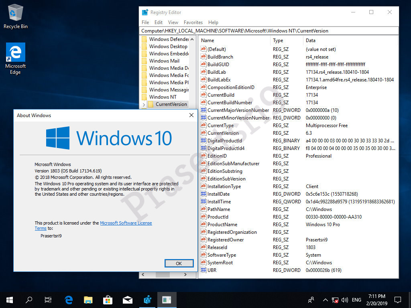Viewport: 411px width, 308px height.
Task: Select the ProductName string value icon
Action: click(x=203, y=224)
